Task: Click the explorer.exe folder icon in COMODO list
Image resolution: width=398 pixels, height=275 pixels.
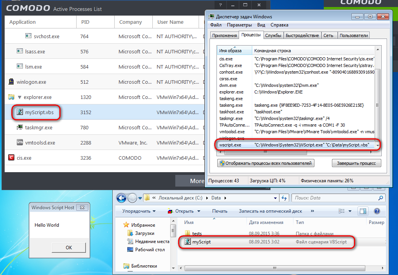Action: point(11,97)
